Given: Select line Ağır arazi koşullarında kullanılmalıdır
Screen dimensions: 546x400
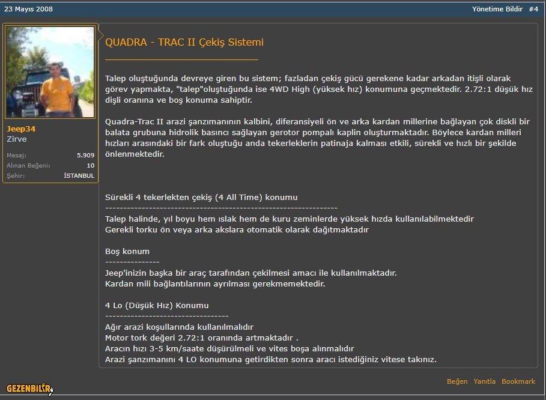Looking at the screenshot, I should pos(179,327).
